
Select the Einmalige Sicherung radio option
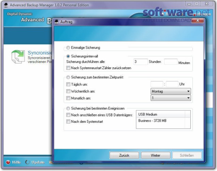(68, 48)
